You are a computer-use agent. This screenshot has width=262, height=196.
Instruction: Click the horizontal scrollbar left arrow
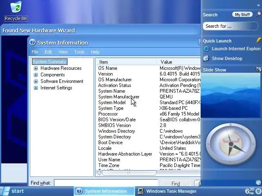[x=99, y=173]
